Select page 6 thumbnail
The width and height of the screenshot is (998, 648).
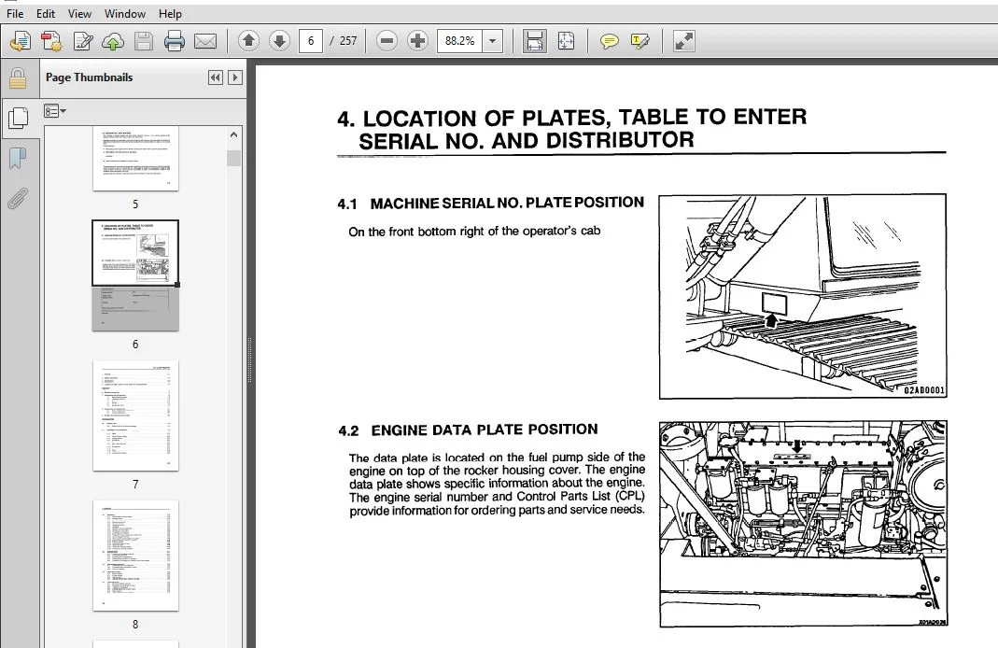(135, 275)
